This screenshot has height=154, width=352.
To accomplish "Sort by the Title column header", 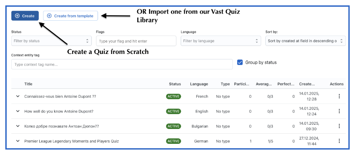I will click(x=28, y=84).
